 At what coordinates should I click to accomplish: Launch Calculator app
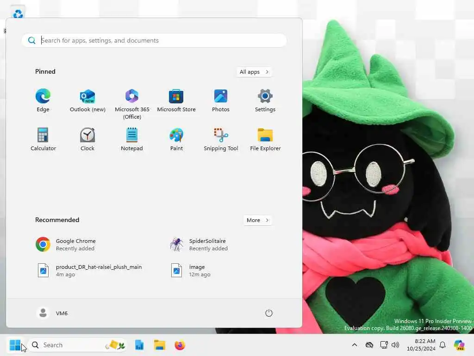coord(43,140)
